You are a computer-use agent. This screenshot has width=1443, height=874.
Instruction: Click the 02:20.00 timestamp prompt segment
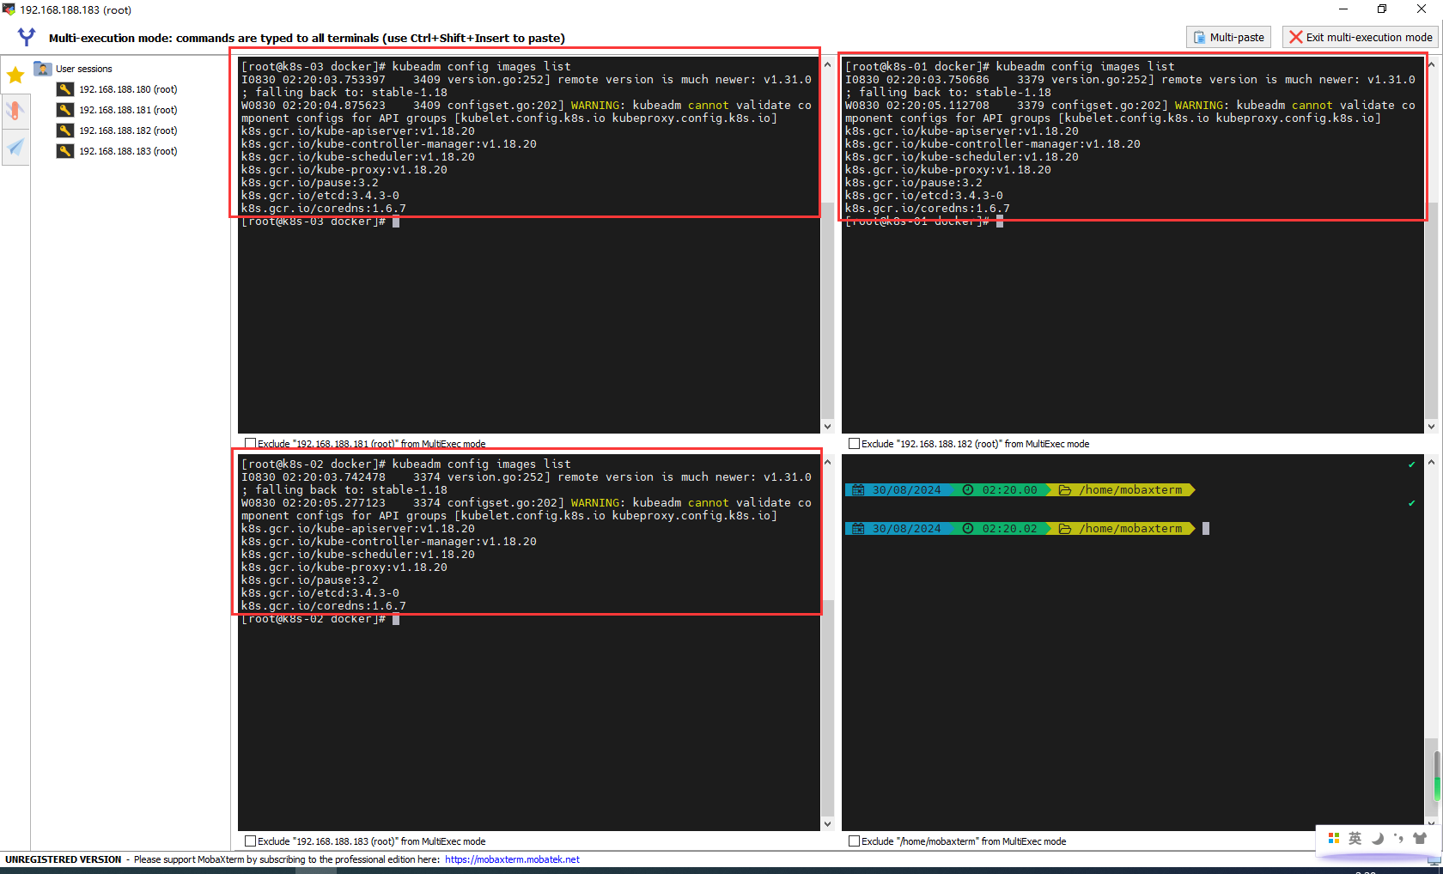(1001, 490)
